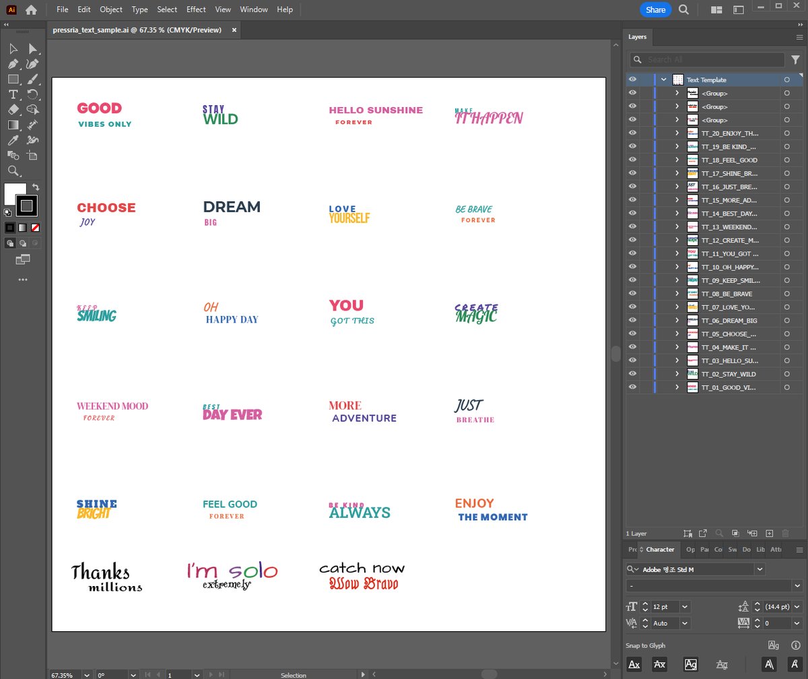Open the Type menu
The image size is (808, 679).
pyautogui.click(x=140, y=9)
